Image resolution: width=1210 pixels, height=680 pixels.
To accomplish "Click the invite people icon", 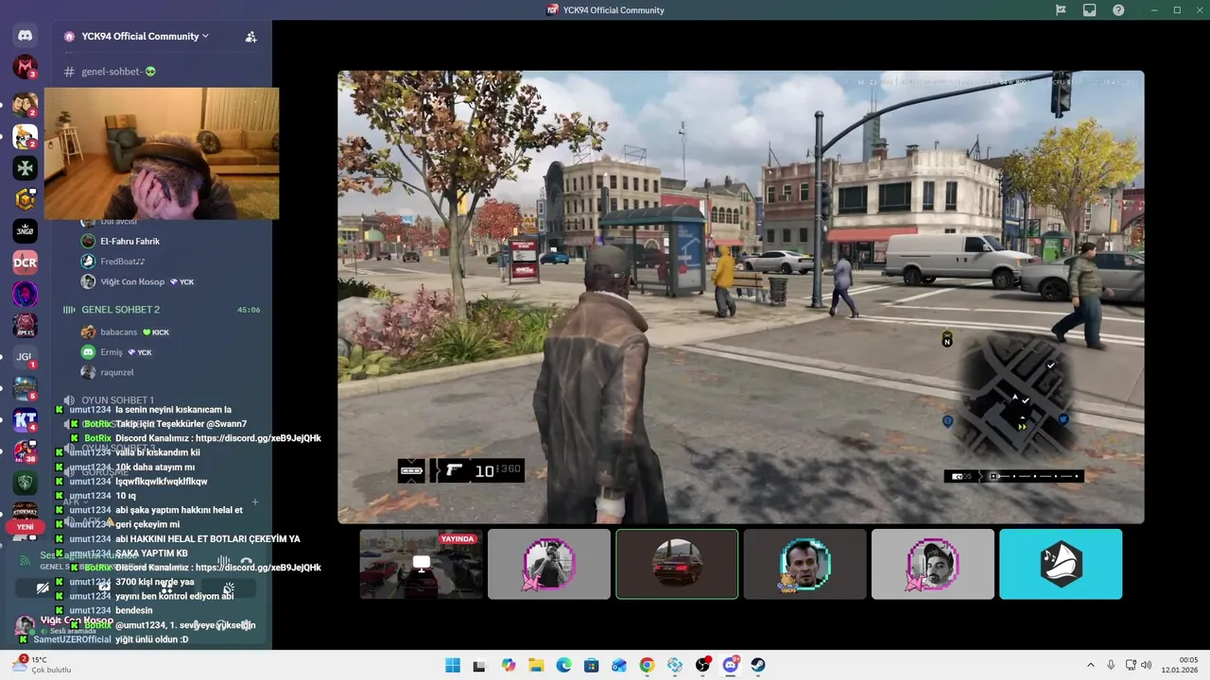I will point(251,37).
